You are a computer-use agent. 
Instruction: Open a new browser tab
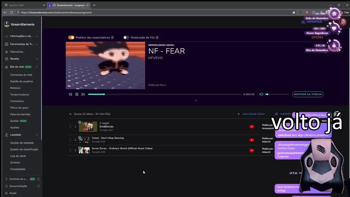(x=94, y=5)
